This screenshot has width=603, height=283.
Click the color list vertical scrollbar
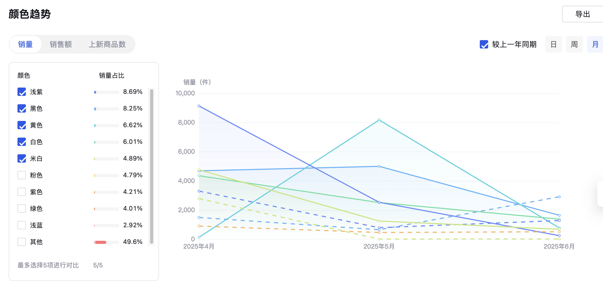[x=152, y=167]
